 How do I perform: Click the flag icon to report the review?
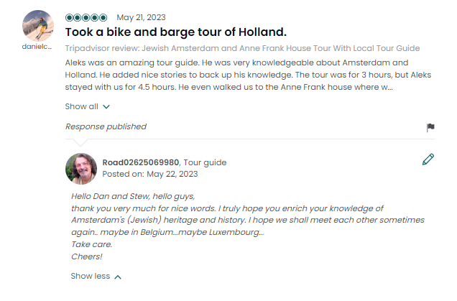(x=430, y=127)
